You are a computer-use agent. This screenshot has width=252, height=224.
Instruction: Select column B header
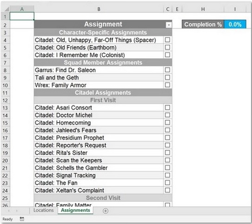tap(99, 9)
